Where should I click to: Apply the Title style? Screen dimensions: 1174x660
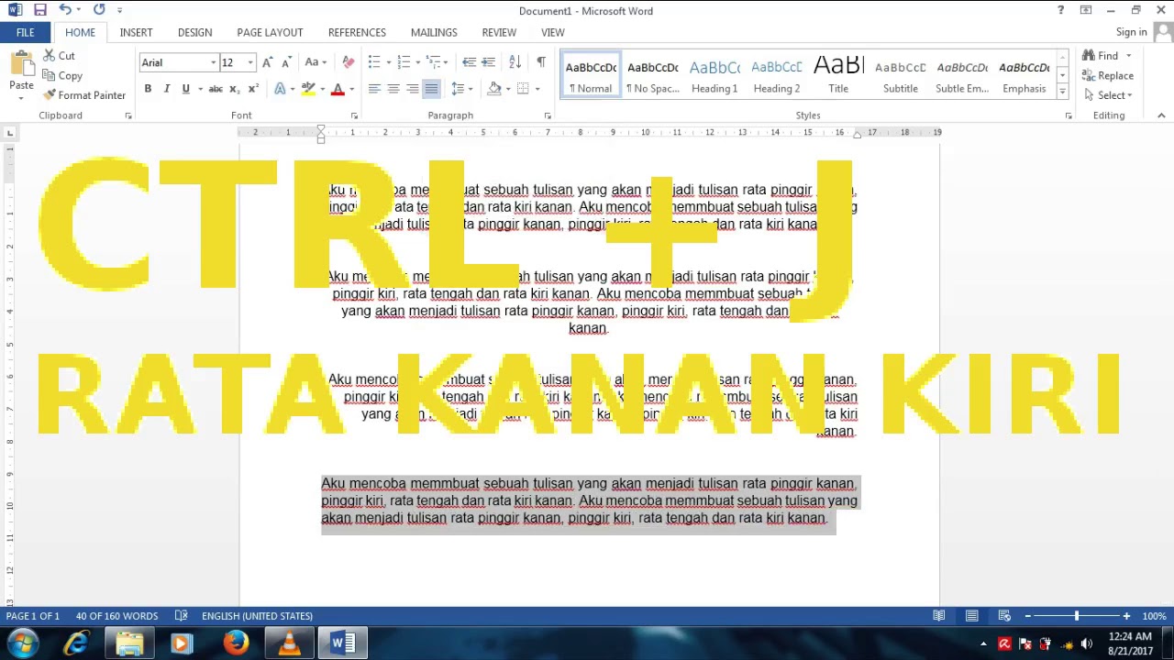point(838,75)
